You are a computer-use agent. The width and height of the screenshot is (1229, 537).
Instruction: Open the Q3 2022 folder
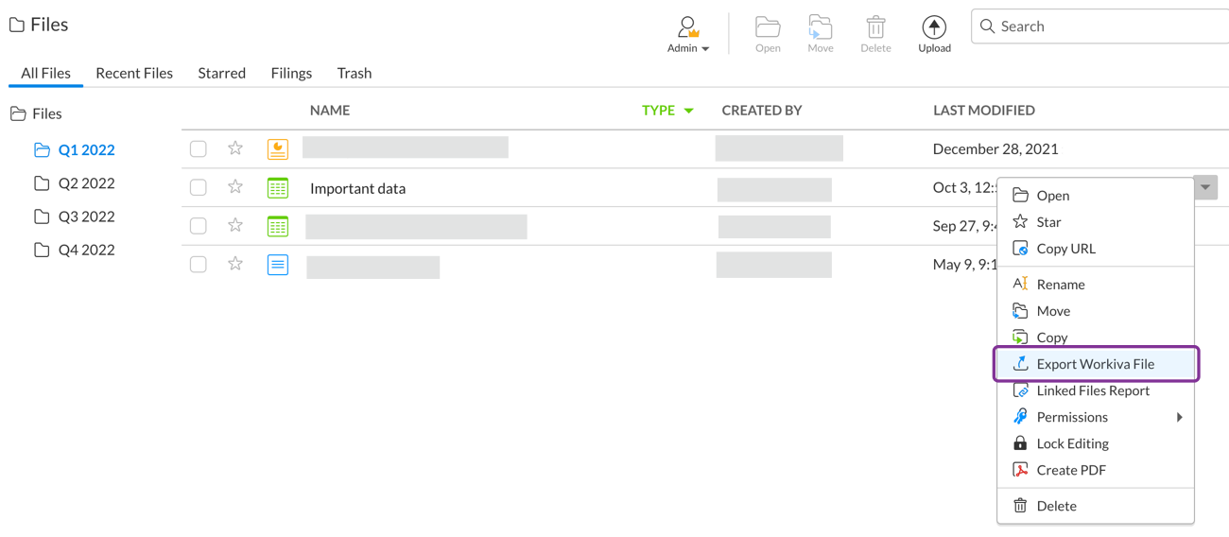(x=86, y=217)
